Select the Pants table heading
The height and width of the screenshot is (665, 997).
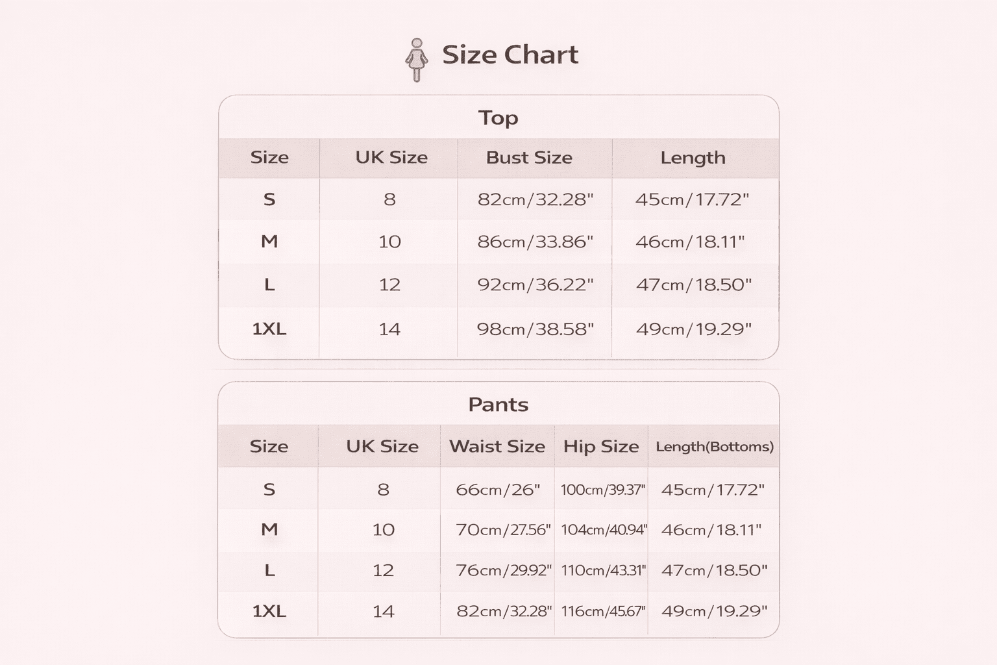point(498,405)
